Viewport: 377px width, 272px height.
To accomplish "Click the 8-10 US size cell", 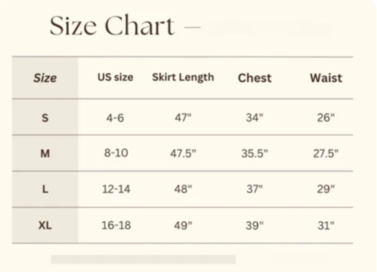I will click(x=115, y=153).
